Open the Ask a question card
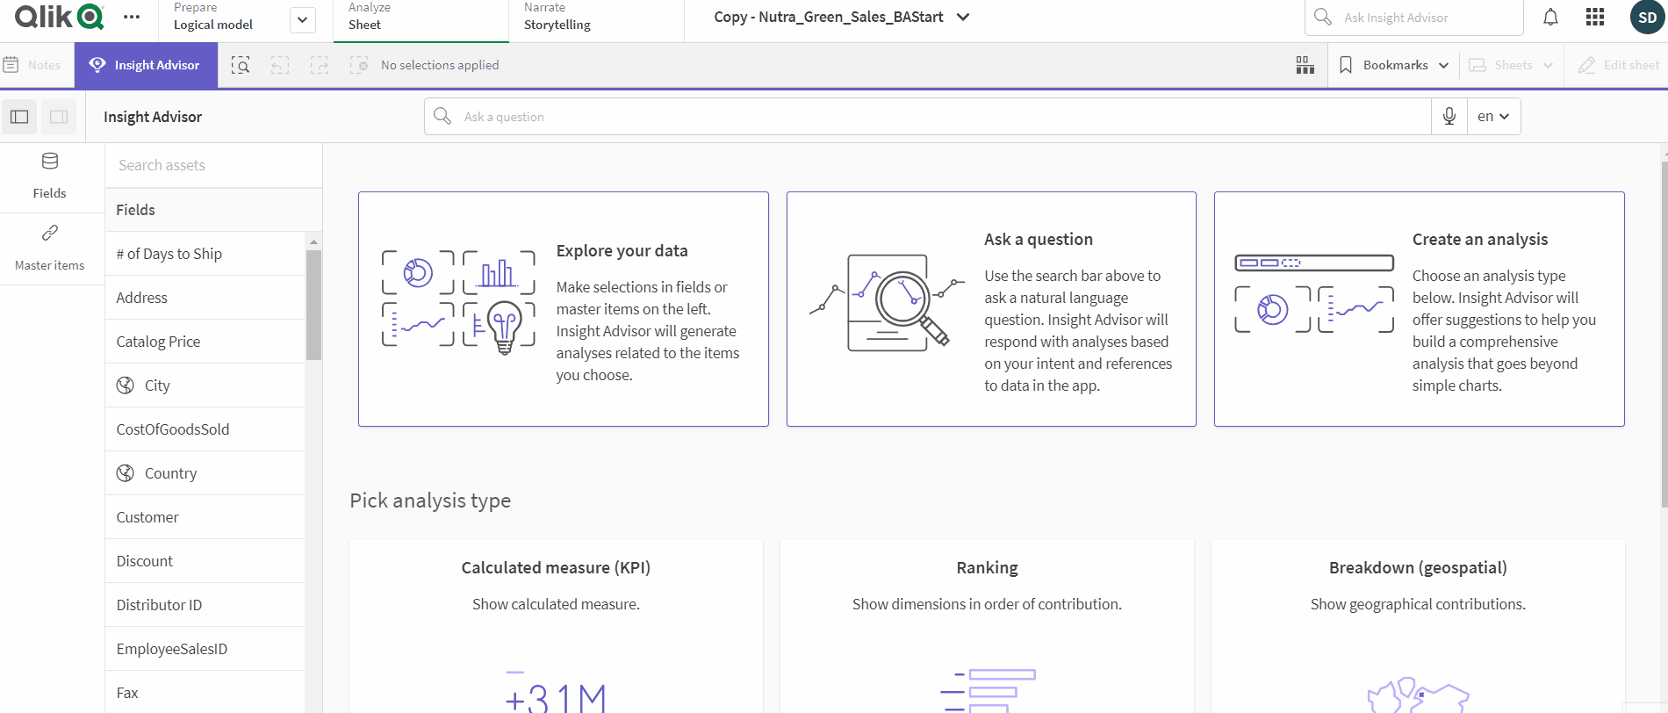1668x713 pixels. [x=991, y=309]
